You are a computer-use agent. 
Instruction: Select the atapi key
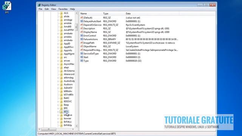click(67, 67)
